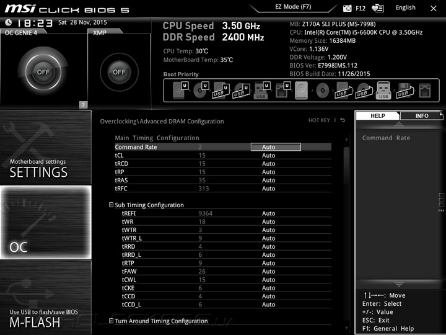
Task: Set the tWR Auto value field
Action: coord(268,221)
